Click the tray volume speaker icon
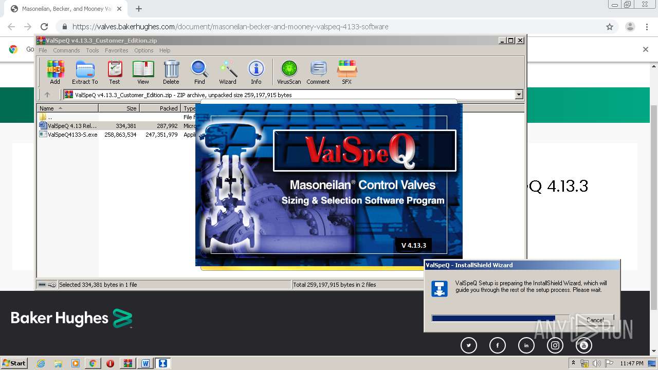 [x=596, y=363]
